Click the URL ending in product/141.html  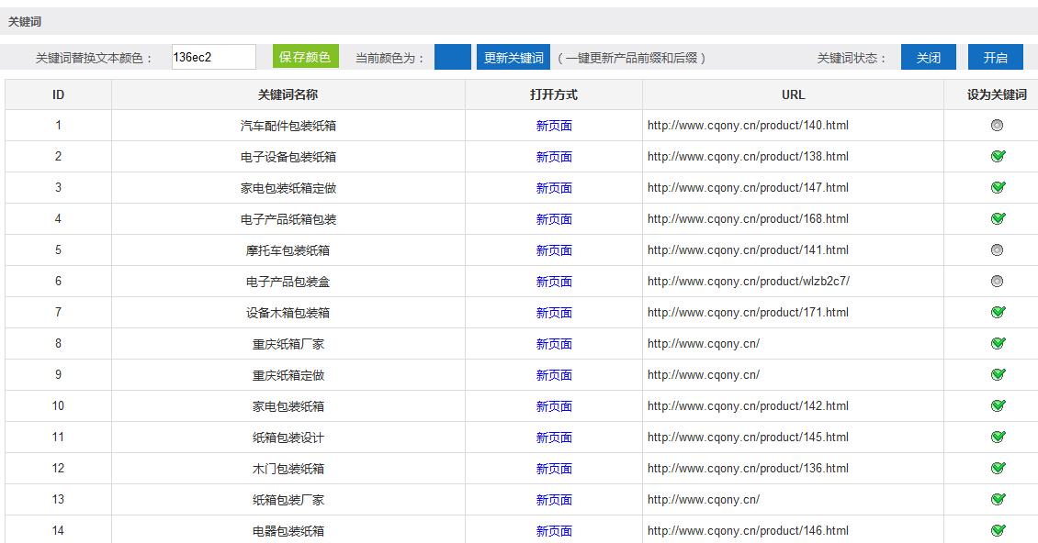(x=748, y=250)
